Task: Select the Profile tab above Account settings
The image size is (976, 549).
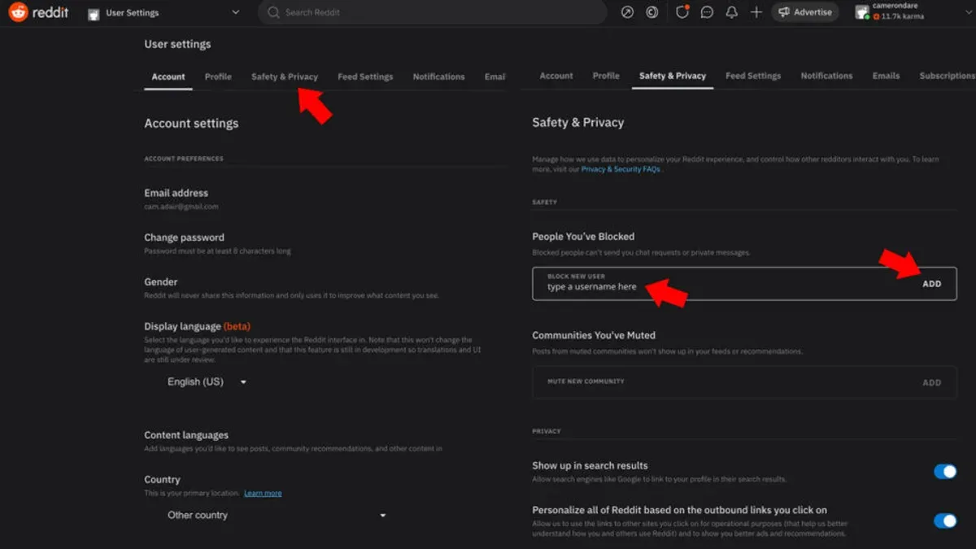Action: coord(218,76)
